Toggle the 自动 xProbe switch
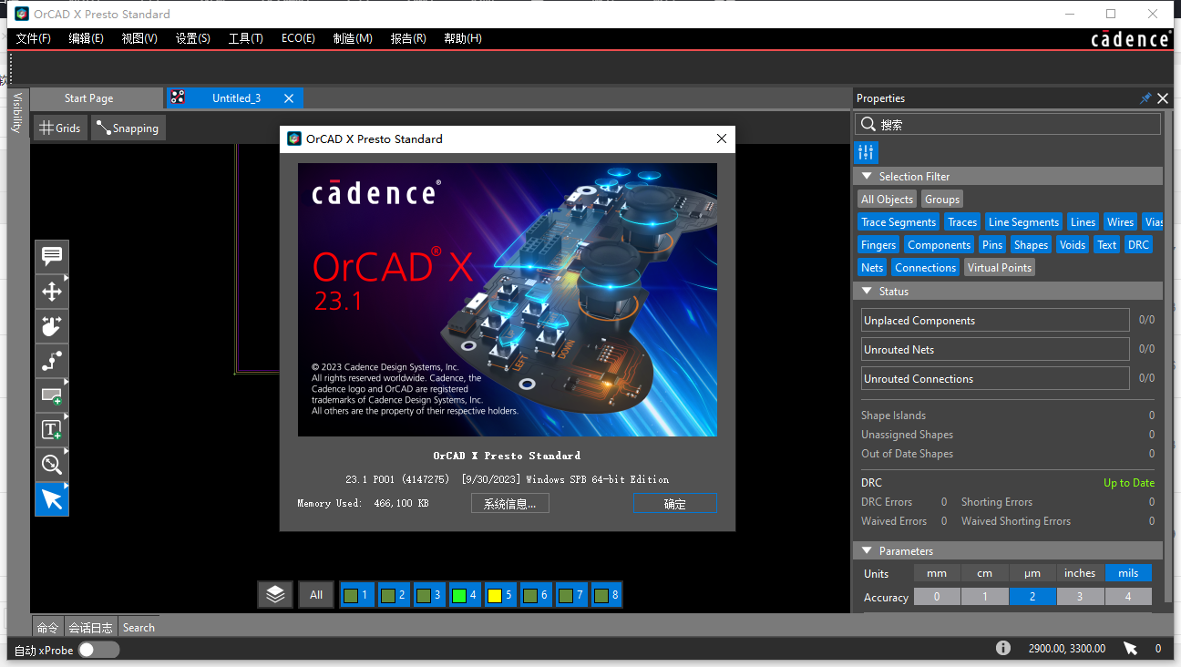Screen dimensions: 1181x667 pos(98,650)
